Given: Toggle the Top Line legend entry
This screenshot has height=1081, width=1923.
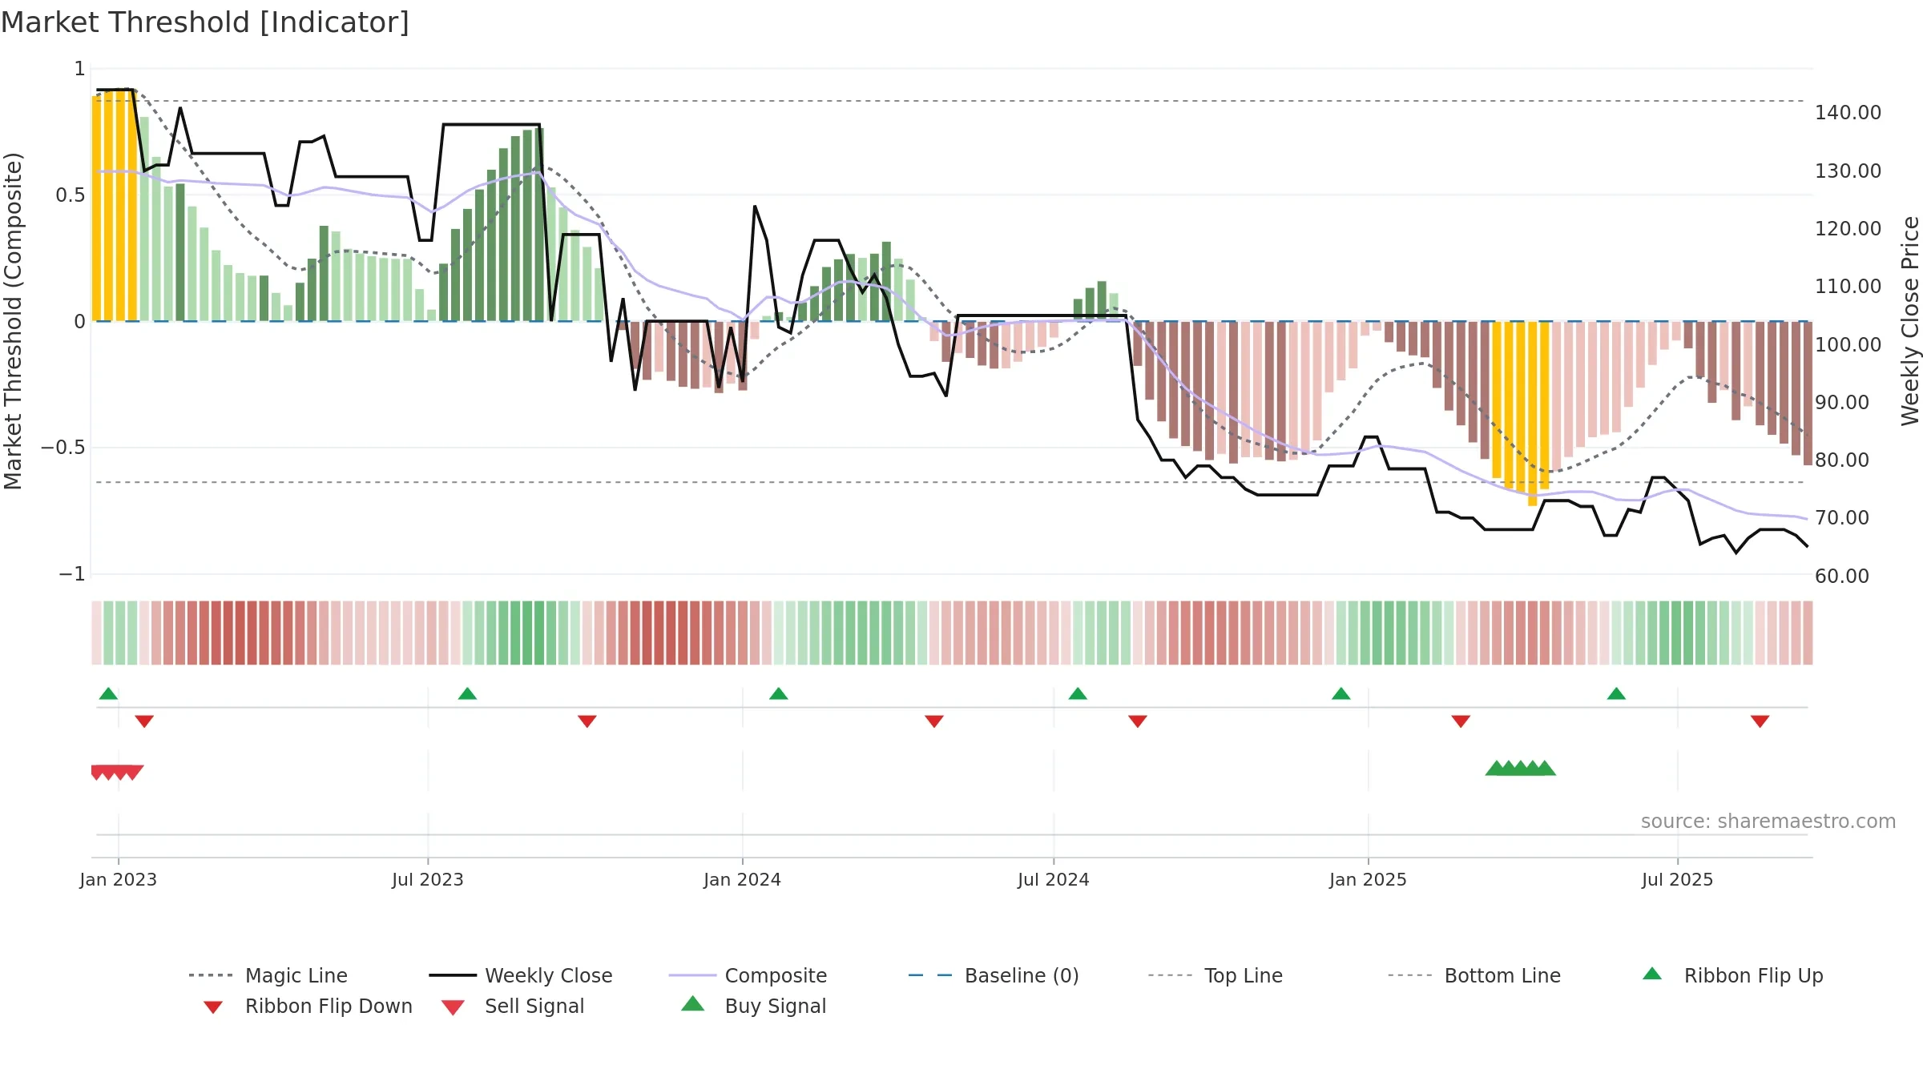Looking at the screenshot, I should click(1215, 975).
